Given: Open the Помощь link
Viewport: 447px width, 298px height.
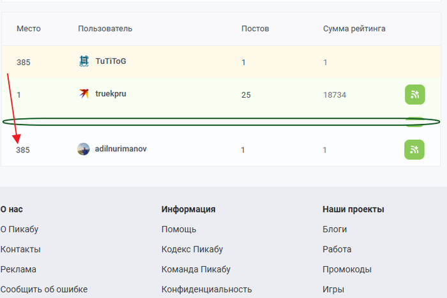Looking at the screenshot, I should [179, 229].
